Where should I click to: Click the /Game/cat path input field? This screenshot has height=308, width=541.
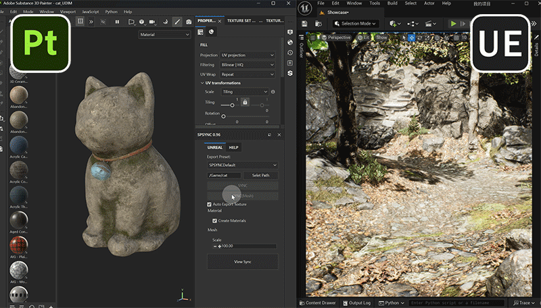point(225,176)
